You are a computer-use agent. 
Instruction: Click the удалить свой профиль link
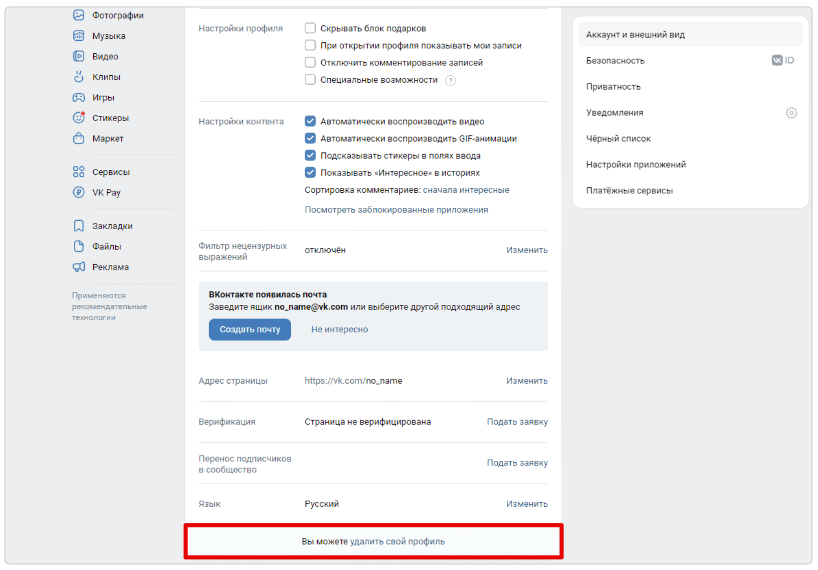pos(397,542)
